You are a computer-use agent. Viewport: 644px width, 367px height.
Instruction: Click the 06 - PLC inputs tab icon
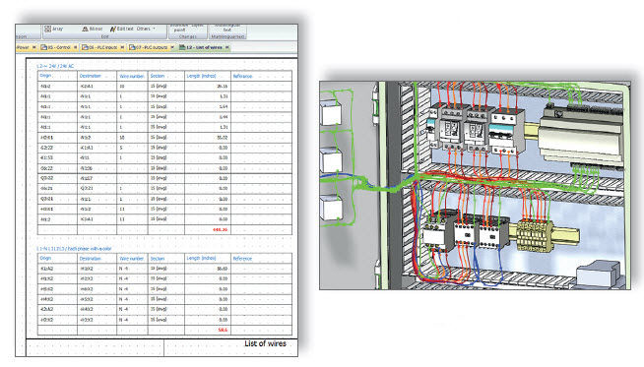(85, 47)
